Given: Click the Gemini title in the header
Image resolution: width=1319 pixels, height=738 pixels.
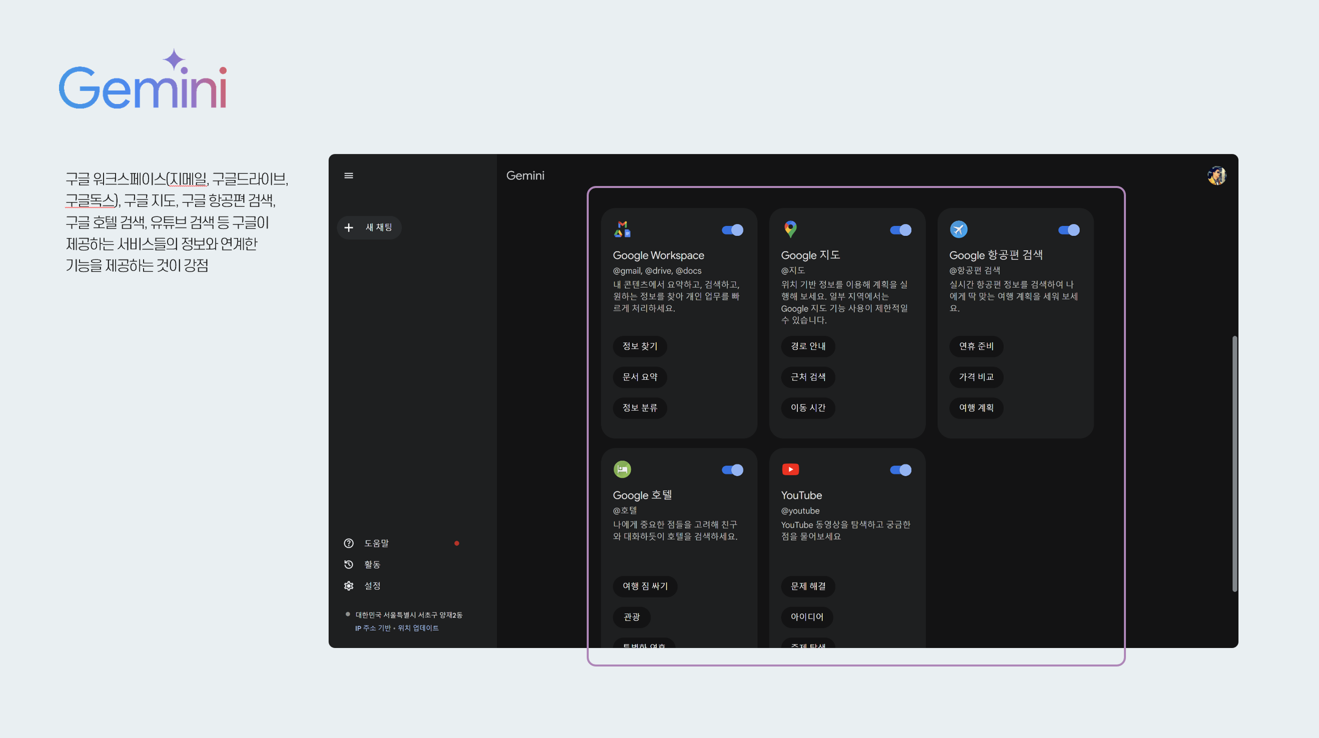Looking at the screenshot, I should tap(525, 175).
